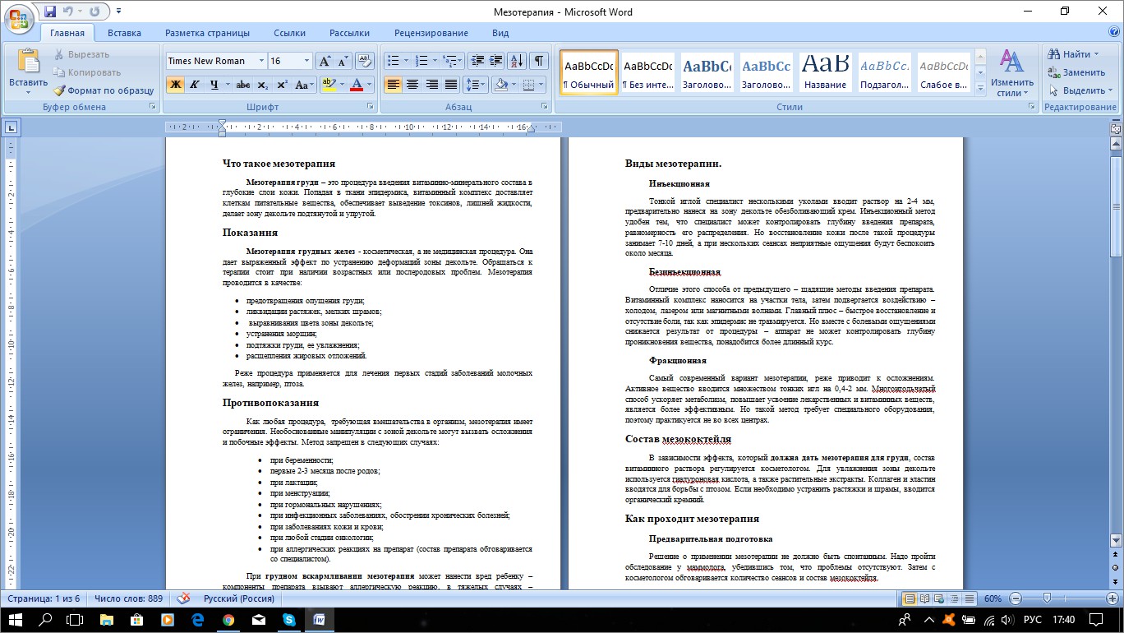Go to the Ссылки tab
Image resolution: width=1124 pixels, height=633 pixels.
tap(289, 33)
